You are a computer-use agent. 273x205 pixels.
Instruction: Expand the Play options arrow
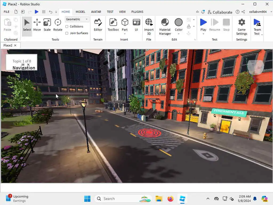(203, 34)
